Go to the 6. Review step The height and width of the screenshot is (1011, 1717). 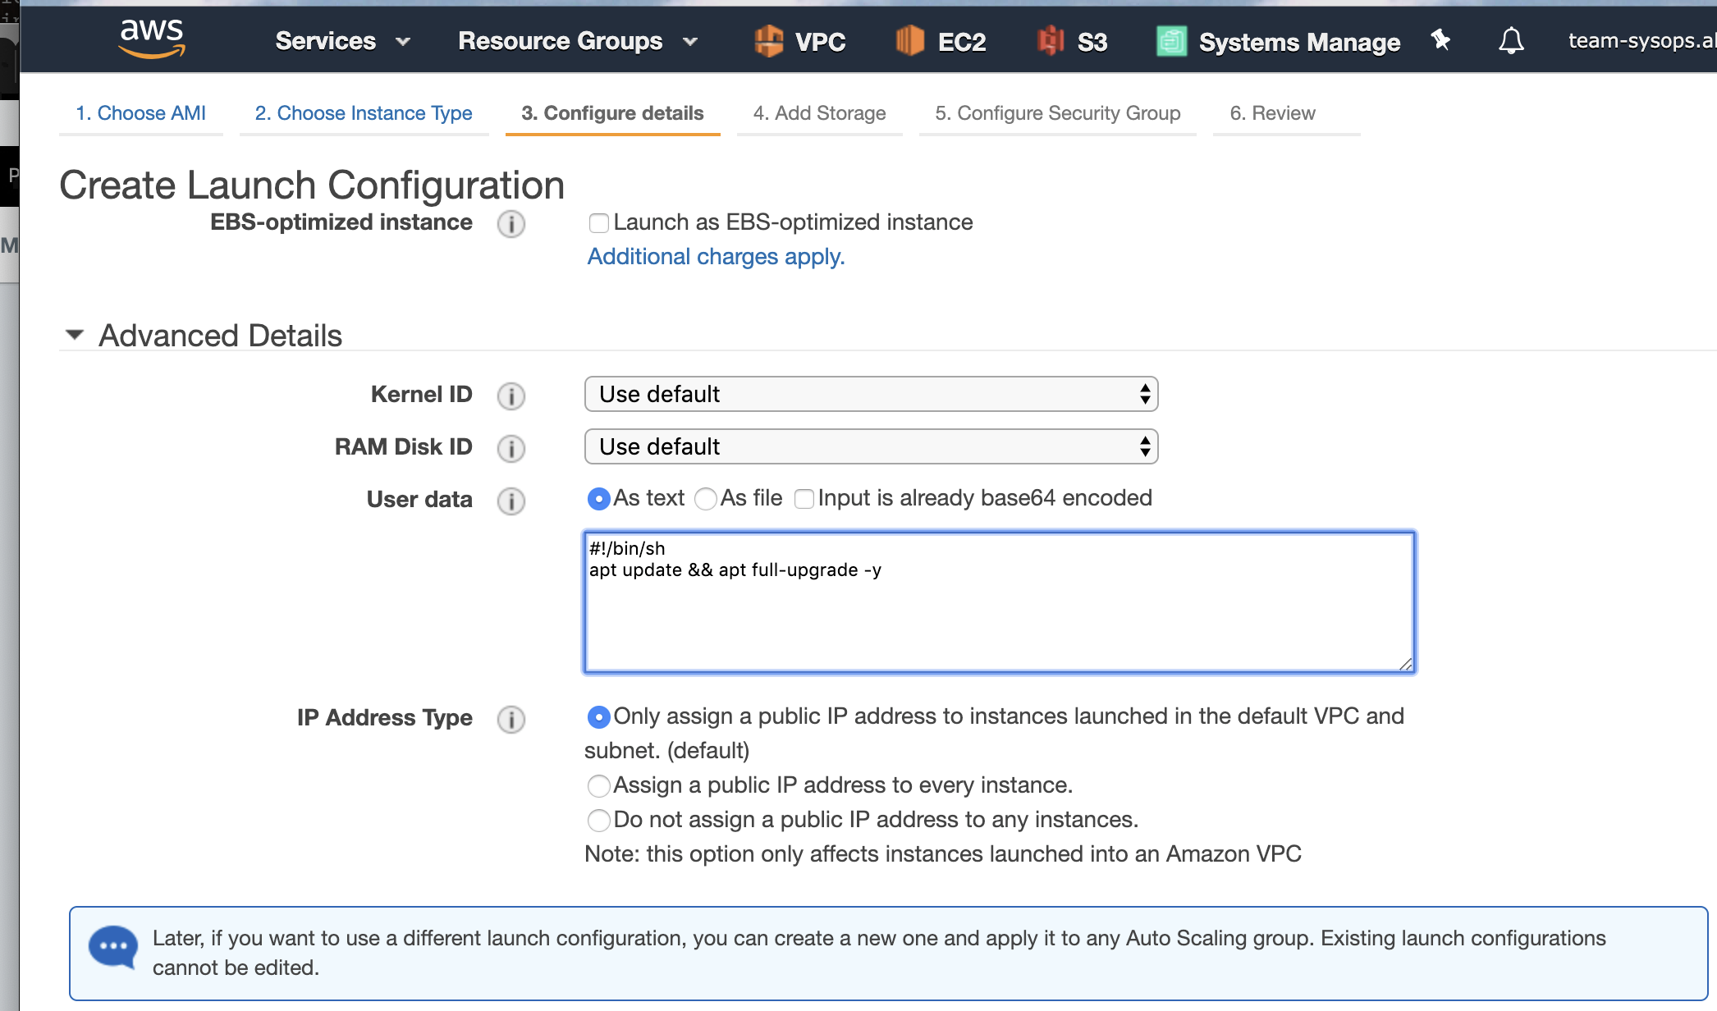tap(1272, 113)
